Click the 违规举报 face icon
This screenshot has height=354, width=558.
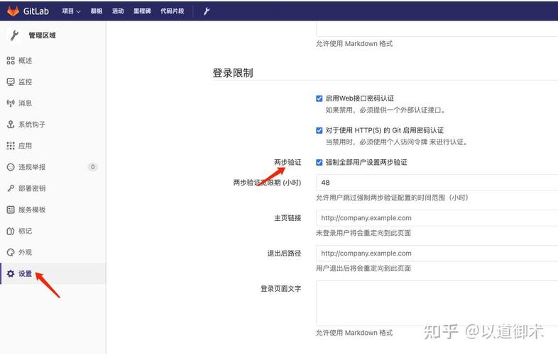(11, 167)
